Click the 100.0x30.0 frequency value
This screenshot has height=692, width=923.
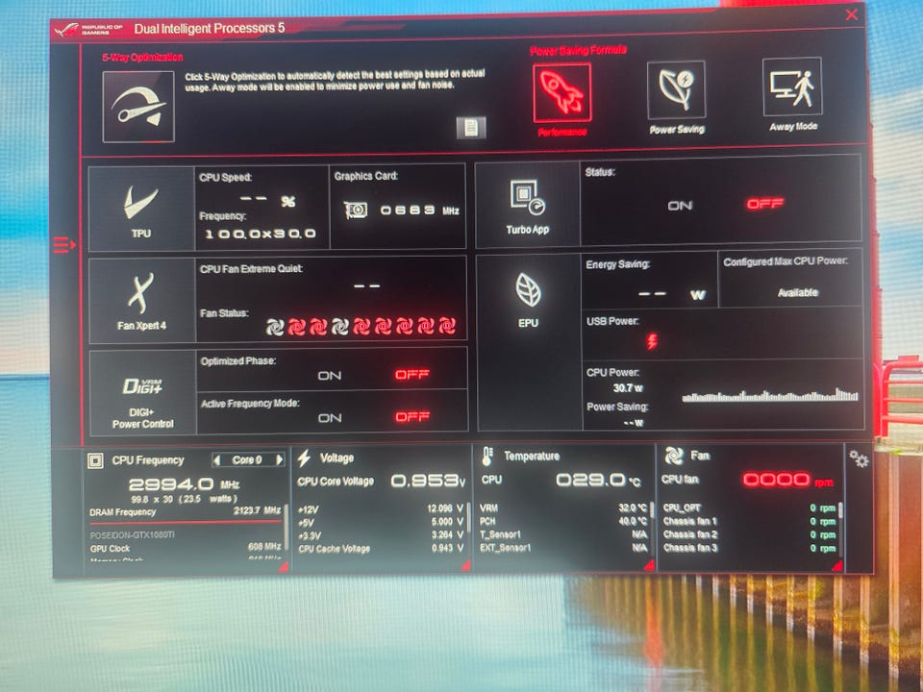tap(261, 234)
